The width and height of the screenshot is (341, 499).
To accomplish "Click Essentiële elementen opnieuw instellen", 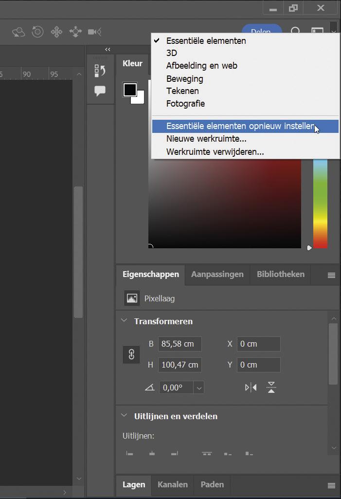I will click(245, 126).
